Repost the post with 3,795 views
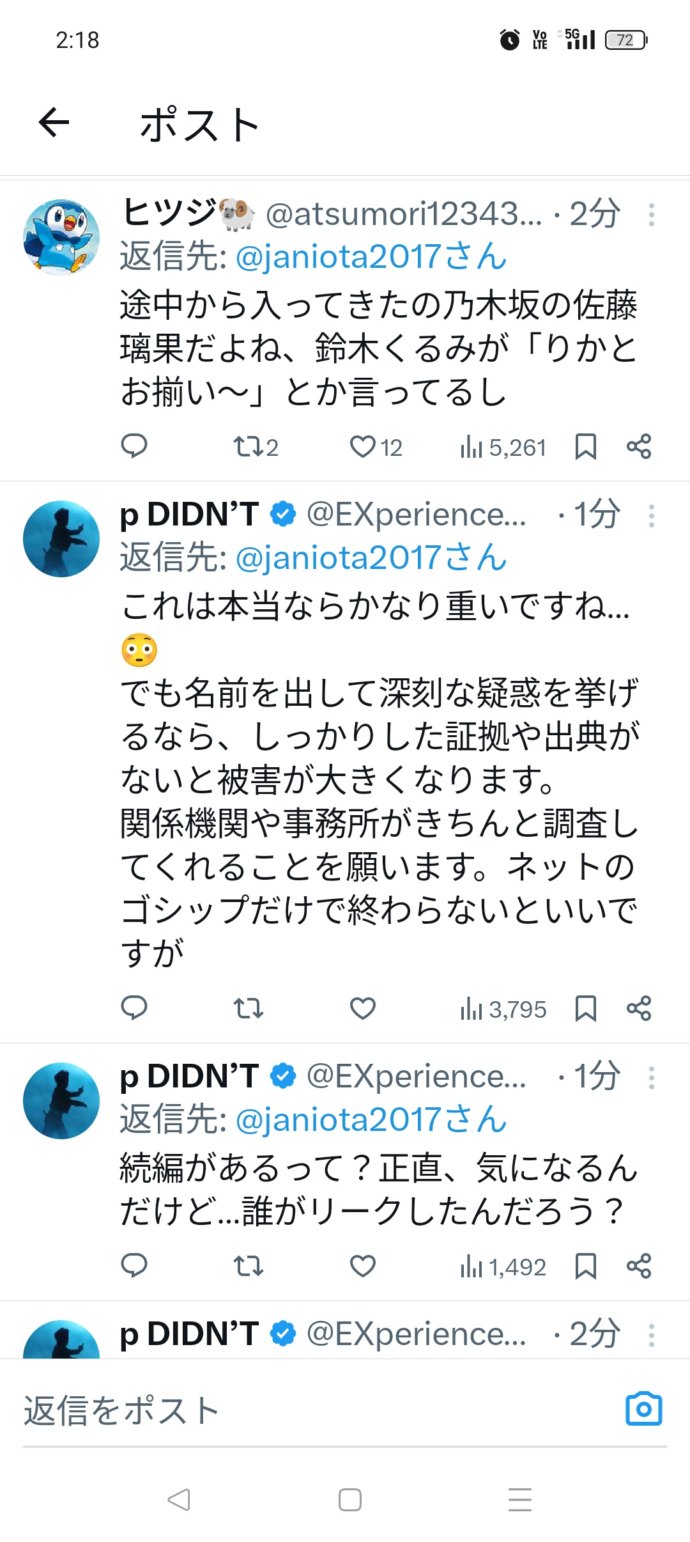 pyautogui.click(x=249, y=1009)
